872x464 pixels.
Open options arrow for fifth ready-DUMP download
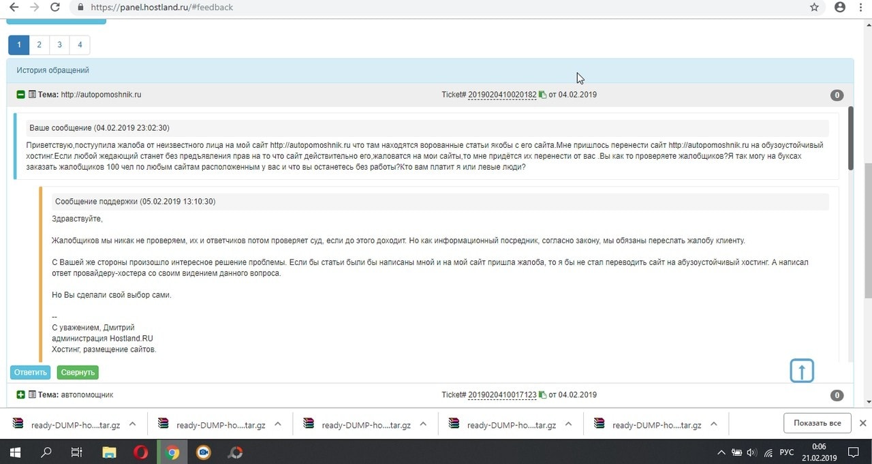click(x=714, y=424)
